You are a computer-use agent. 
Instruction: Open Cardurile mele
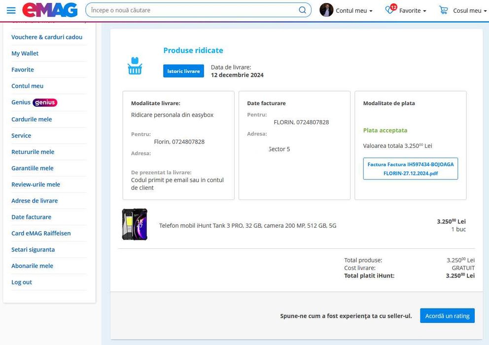click(32, 119)
